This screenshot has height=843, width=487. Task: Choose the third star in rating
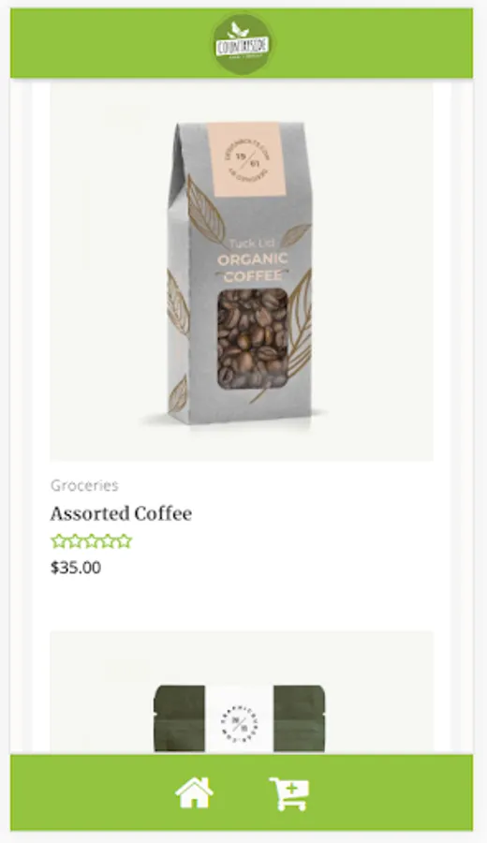[92, 540]
